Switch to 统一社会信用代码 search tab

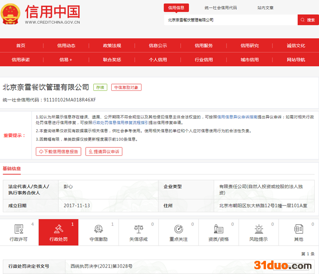click(221, 8)
